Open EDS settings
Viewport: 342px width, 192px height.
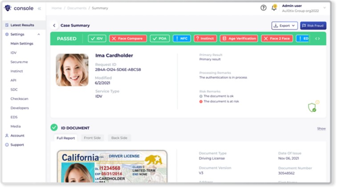14,117
